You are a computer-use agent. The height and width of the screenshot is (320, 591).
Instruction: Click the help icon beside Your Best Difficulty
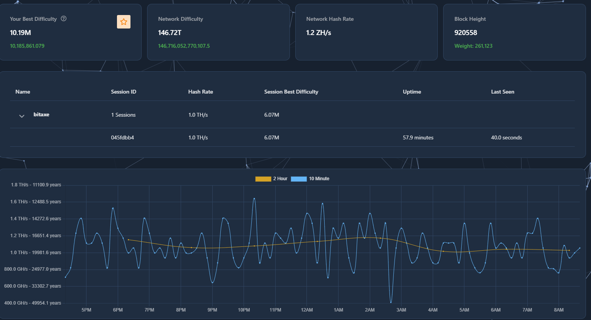click(64, 18)
